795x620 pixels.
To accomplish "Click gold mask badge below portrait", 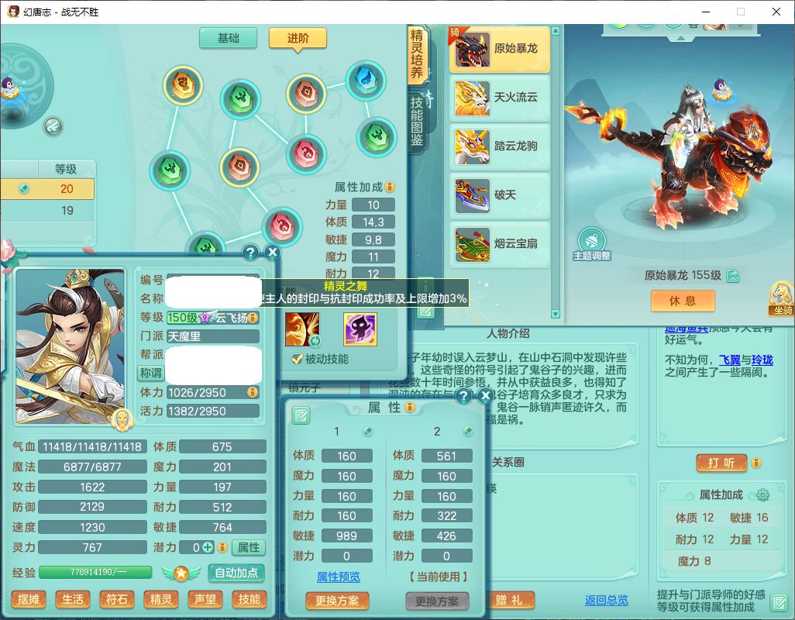I will coord(122,419).
